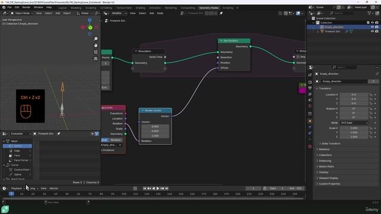Disable Firework Sim in renders via camera icon
381x214 pixels.
pos(377,32)
